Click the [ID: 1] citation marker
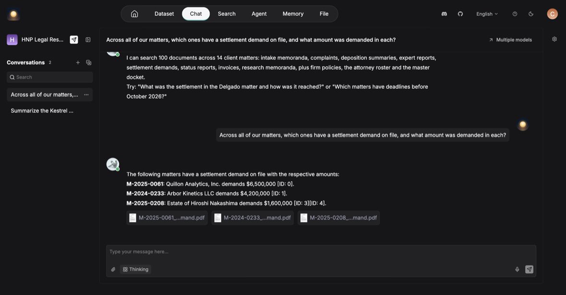Viewport: 566px width, 295px height. (x=279, y=193)
